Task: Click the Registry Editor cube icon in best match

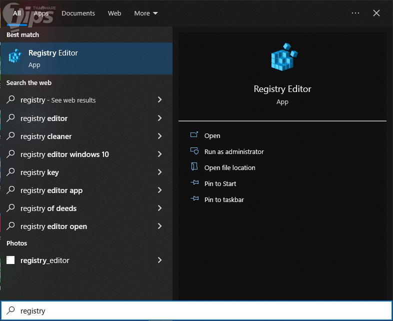Action: pyautogui.click(x=15, y=56)
